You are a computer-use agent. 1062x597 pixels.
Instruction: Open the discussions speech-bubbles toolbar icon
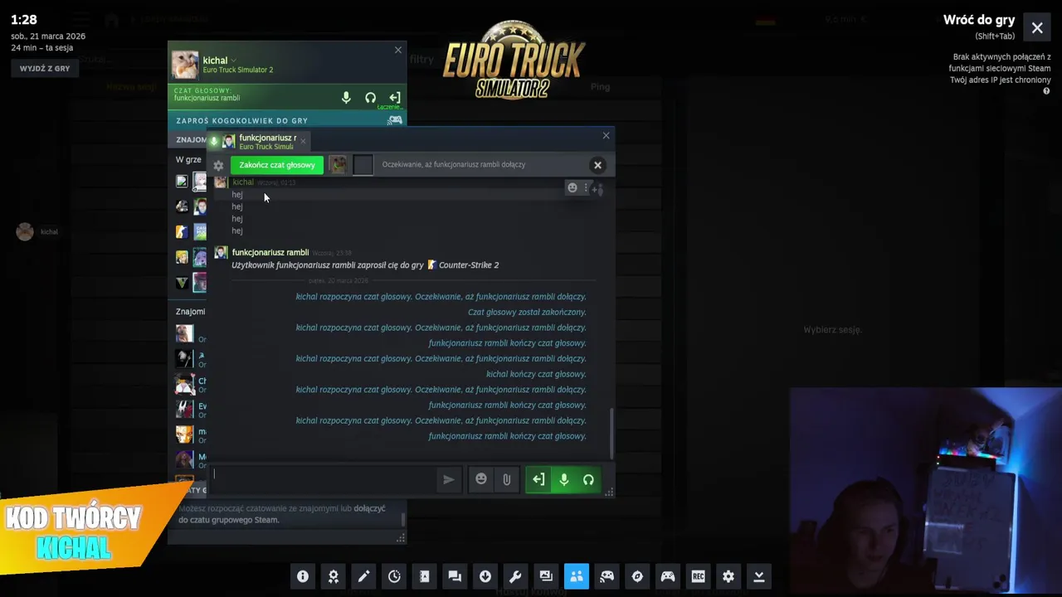coord(455,576)
